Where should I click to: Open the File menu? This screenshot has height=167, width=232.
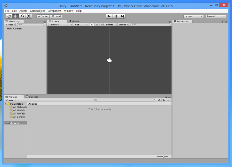pos(7,11)
